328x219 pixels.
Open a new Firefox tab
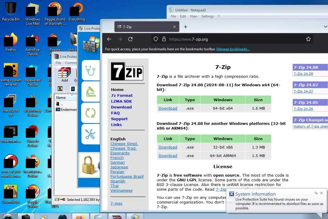pyautogui.click(x=186, y=27)
